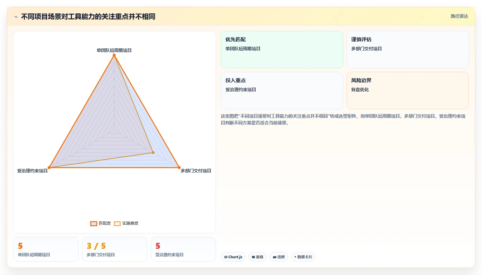Click the 进度 tag chip
The image size is (482, 275).
pos(279,257)
